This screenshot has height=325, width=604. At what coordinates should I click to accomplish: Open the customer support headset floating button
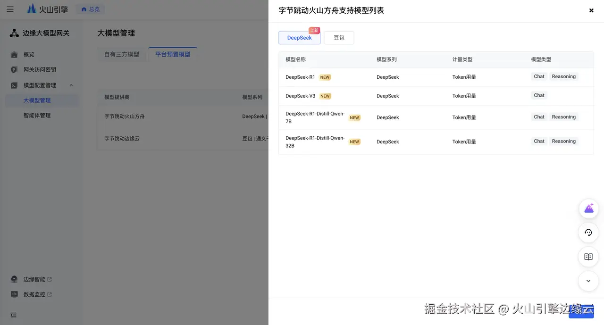click(588, 232)
